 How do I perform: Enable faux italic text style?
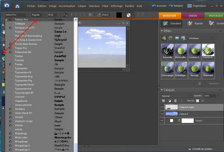click(76, 15)
